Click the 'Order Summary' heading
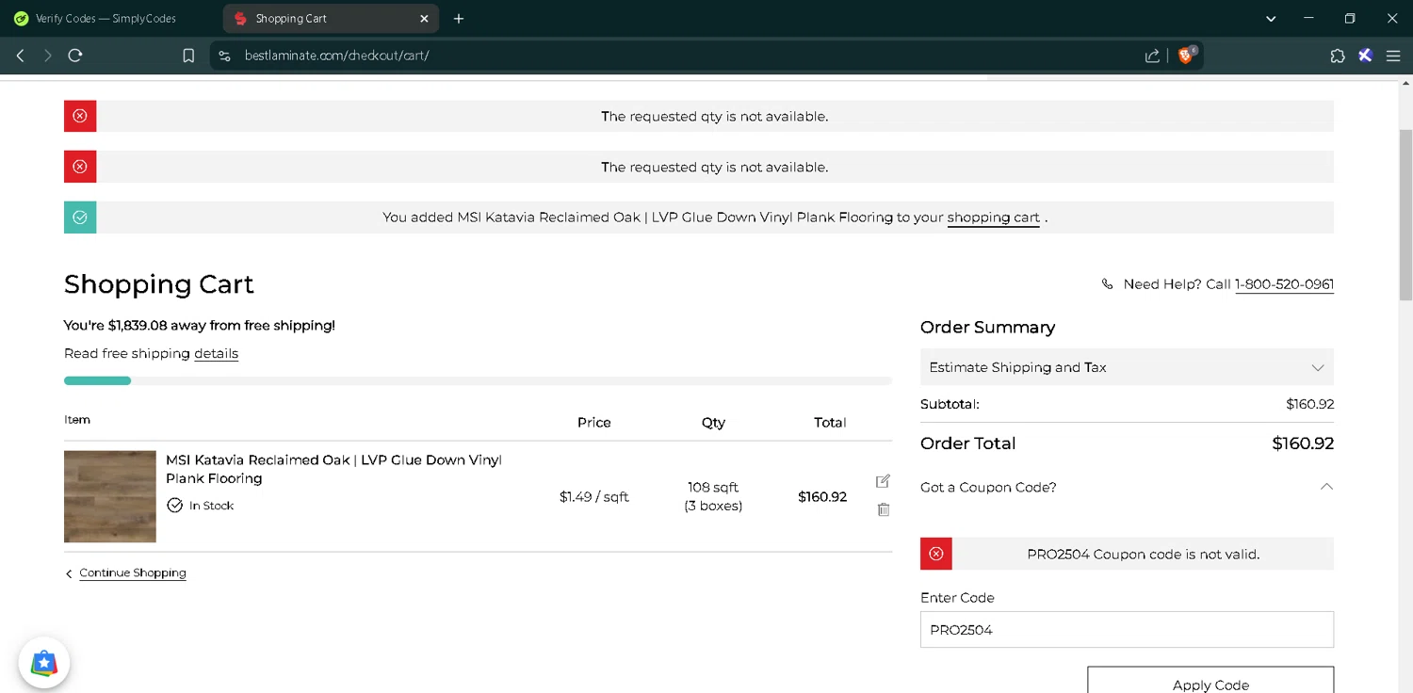The width and height of the screenshot is (1413, 693). tap(987, 328)
